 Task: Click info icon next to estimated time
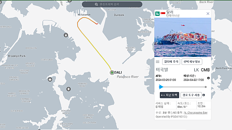[208, 78]
